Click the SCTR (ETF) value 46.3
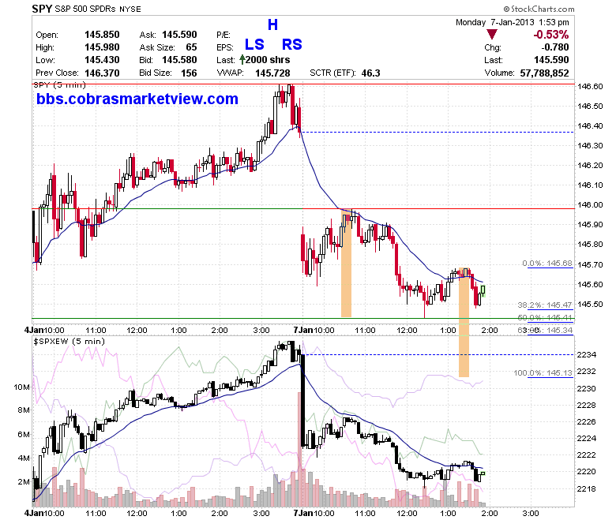The height and width of the screenshot is (520, 616). tap(371, 73)
